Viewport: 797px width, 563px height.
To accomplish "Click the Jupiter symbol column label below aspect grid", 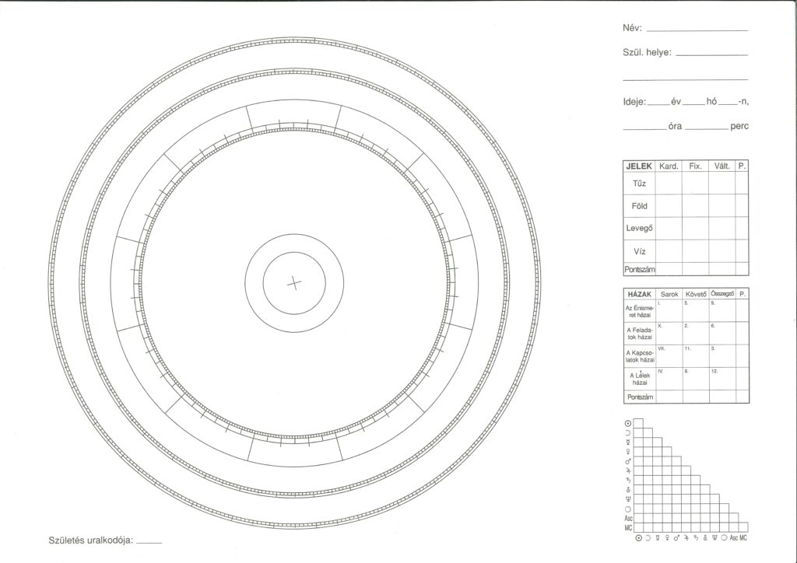I will 686,538.
